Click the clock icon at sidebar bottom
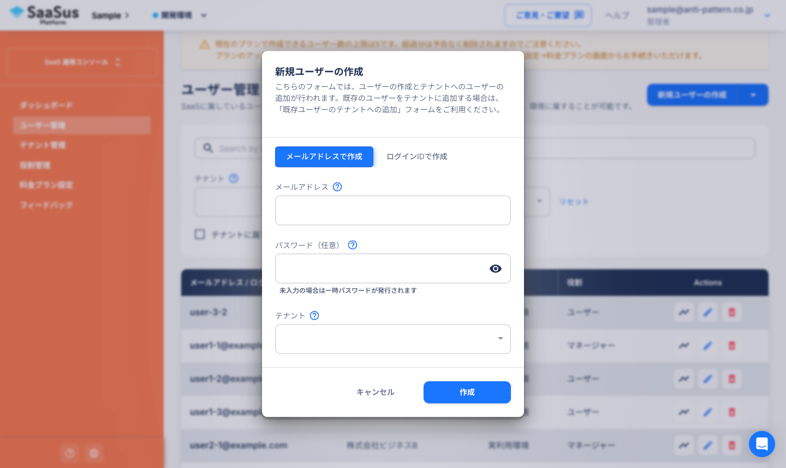The image size is (786, 468). tap(69, 453)
